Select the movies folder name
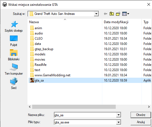Screen dimensions: 152x127 click(x=40, y=60)
